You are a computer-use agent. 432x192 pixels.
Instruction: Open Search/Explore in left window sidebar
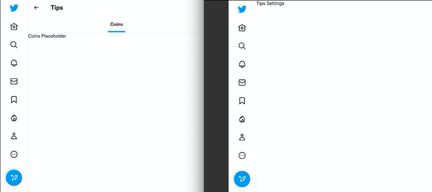(x=14, y=45)
